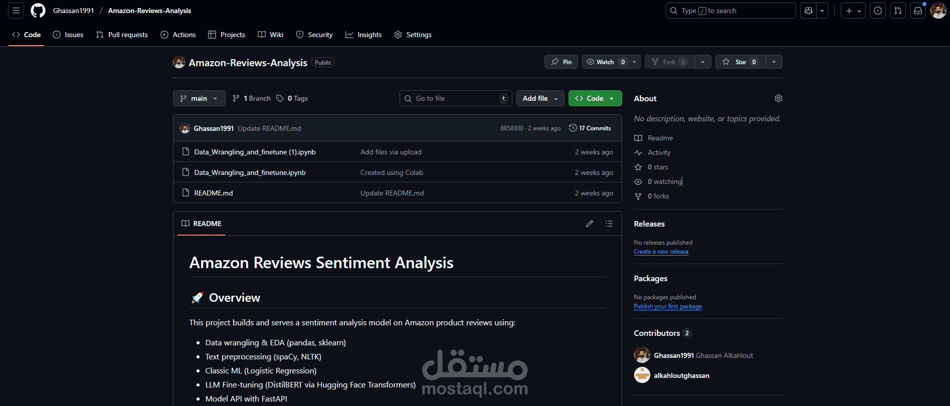This screenshot has height=406, width=950.
Task: View 0 watching link
Action: [658, 181]
